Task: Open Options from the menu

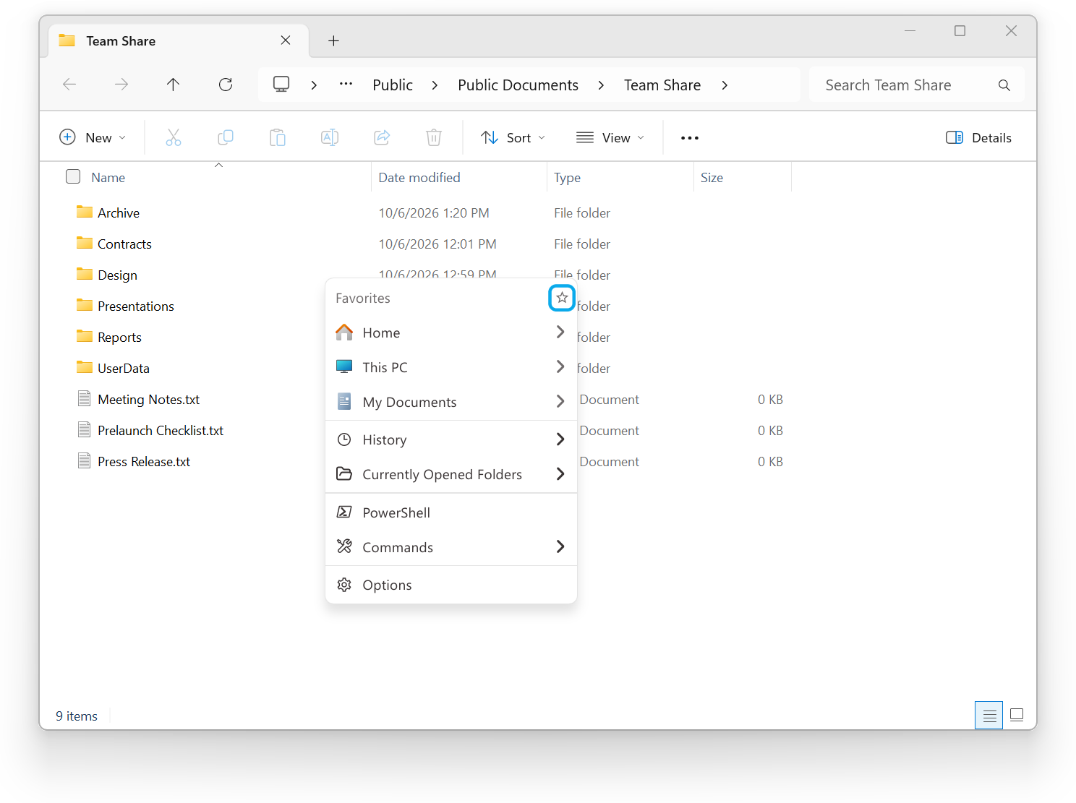Action: (x=451, y=585)
